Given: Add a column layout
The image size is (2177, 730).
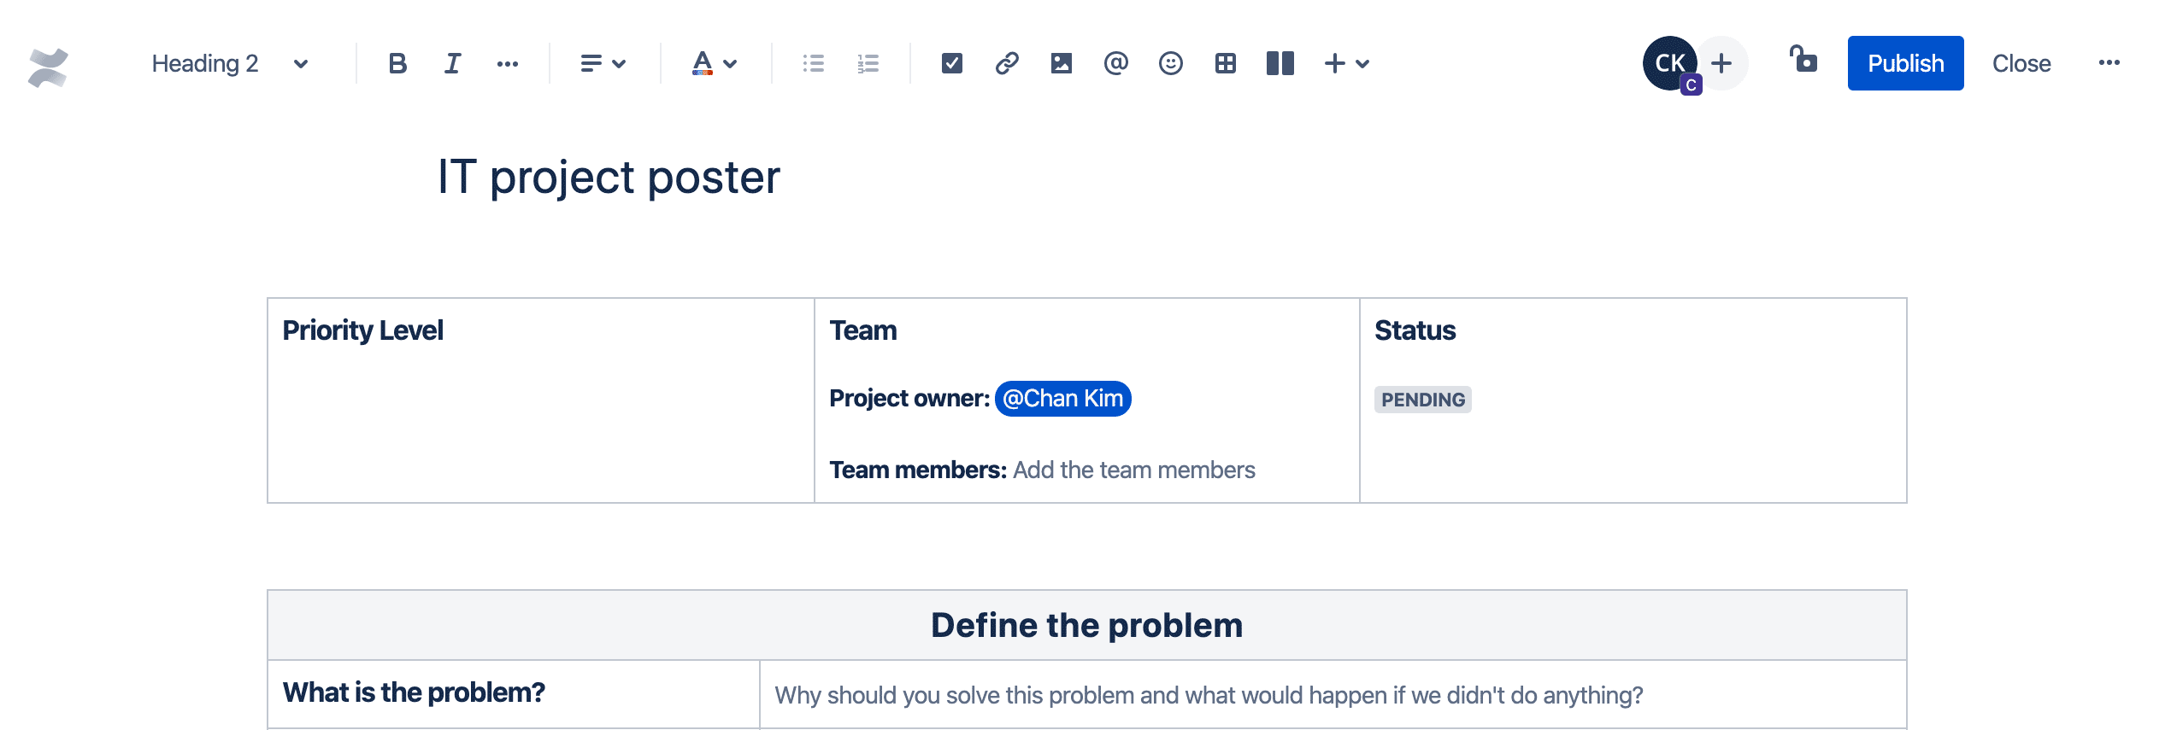Looking at the screenshot, I should (1280, 64).
